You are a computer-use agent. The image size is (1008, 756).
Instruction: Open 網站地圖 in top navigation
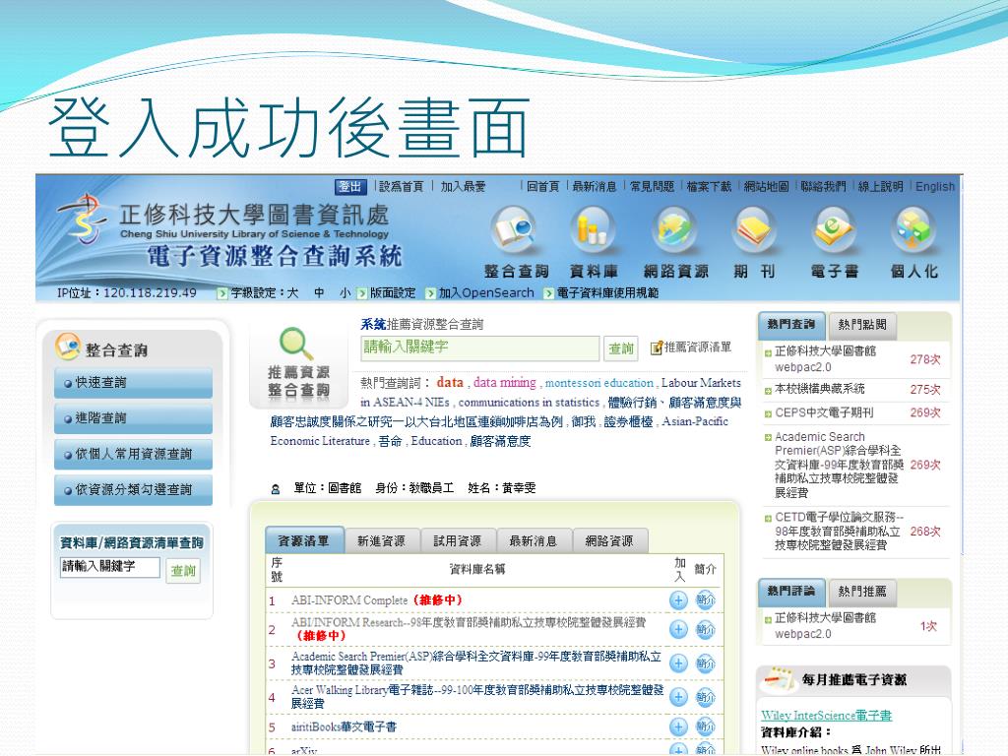[x=766, y=186]
